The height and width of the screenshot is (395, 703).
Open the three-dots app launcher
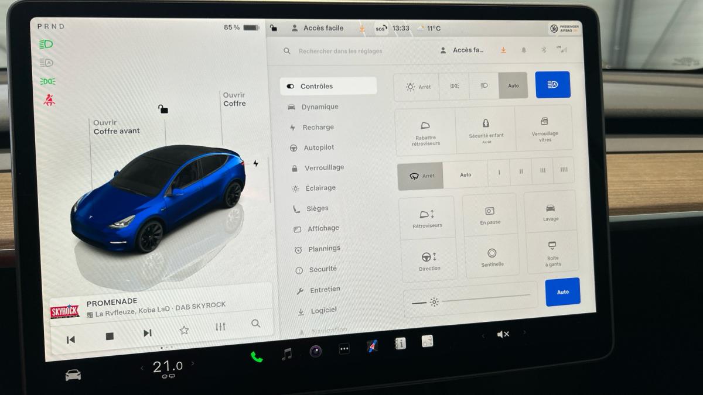tap(344, 349)
